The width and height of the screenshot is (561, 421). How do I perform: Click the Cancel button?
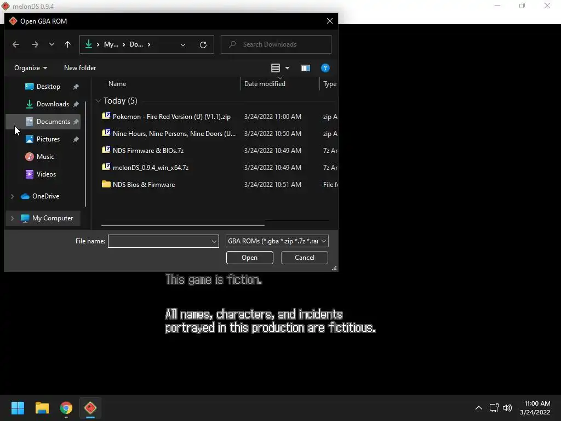tap(305, 258)
